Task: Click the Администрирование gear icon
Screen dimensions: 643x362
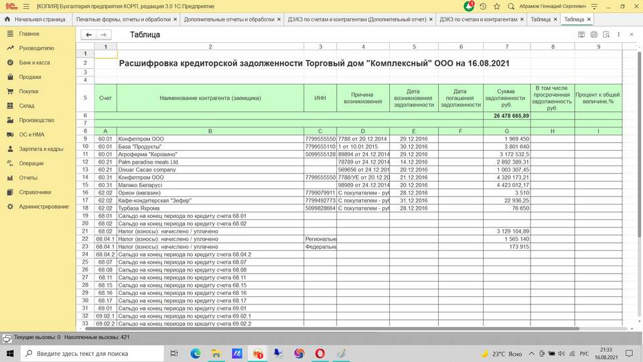Action: click(10, 206)
